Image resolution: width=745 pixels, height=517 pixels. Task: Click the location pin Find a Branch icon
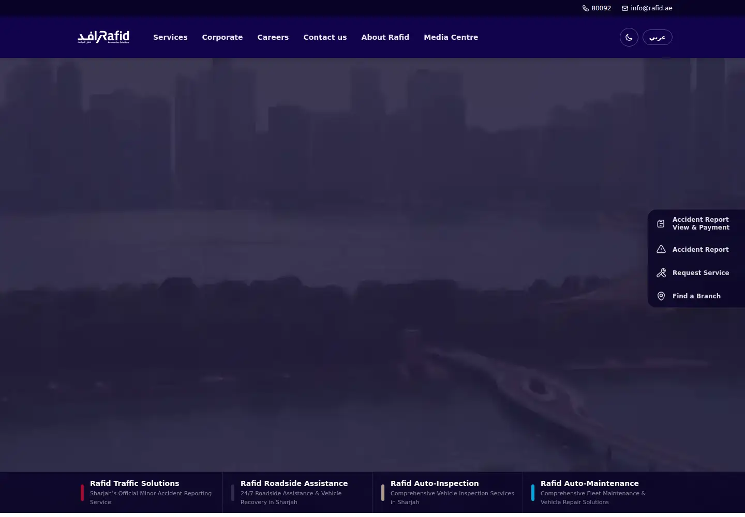click(x=661, y=296)
